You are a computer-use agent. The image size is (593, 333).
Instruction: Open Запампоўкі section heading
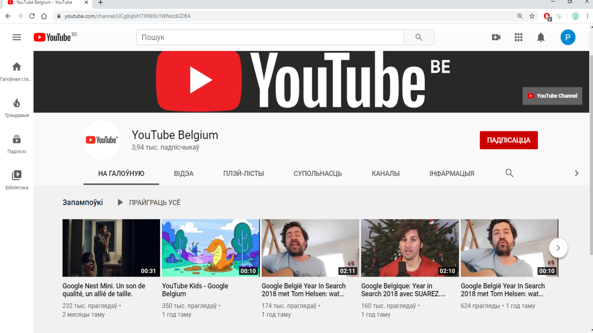(83, 202)
